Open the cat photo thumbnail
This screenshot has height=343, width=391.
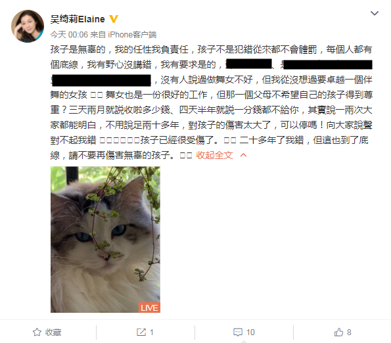(x=105, y=240)
